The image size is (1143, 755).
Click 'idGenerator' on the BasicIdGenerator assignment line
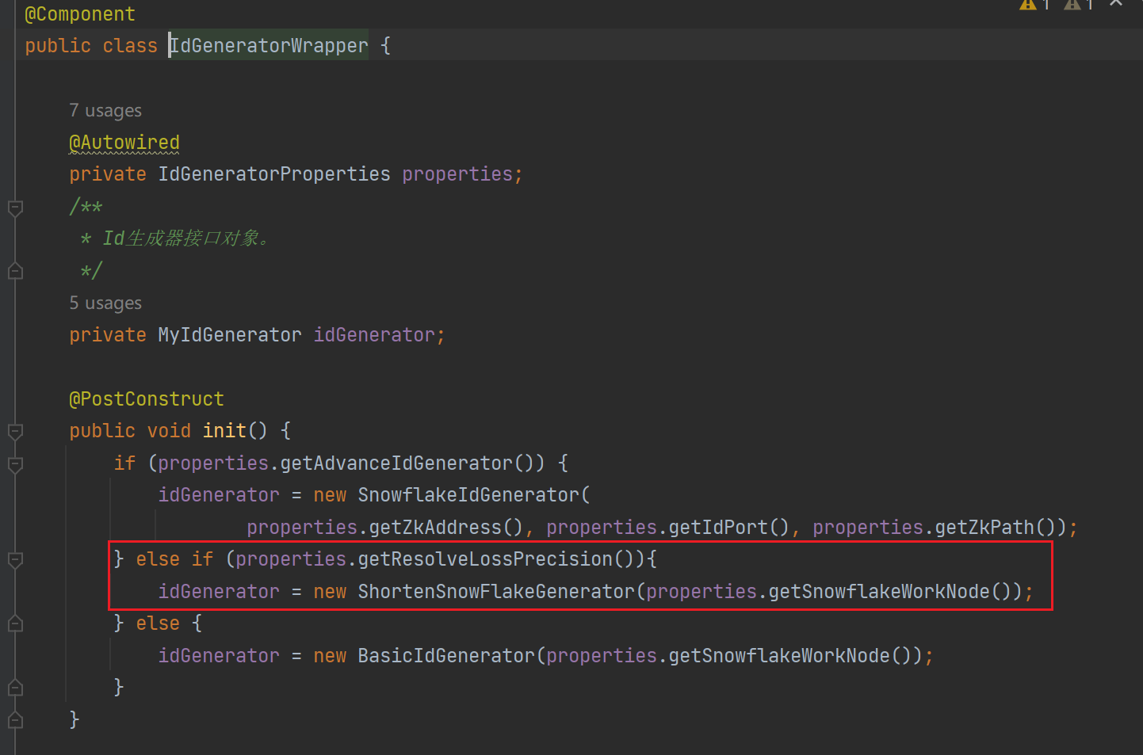pyautogui.click(x=219, y=656)
